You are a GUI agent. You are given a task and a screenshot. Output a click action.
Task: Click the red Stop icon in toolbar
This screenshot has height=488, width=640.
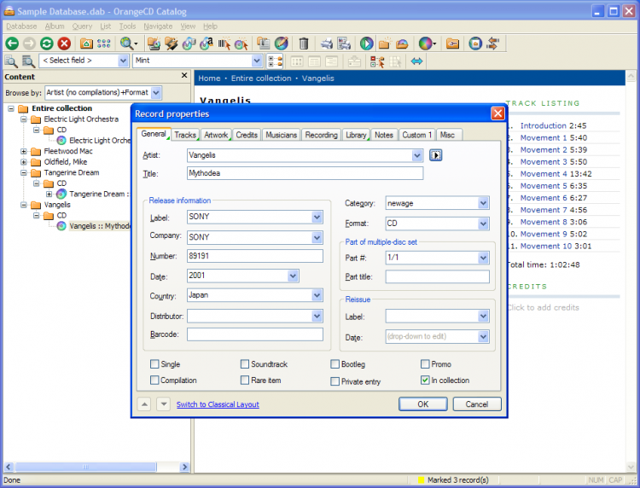click(64, 44)
